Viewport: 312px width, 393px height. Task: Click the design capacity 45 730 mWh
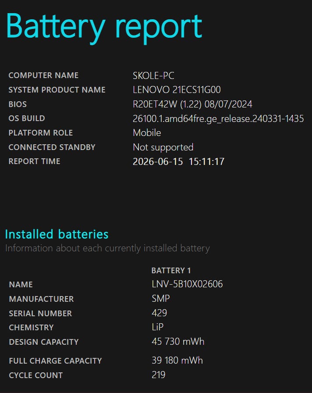pos(178,342)
